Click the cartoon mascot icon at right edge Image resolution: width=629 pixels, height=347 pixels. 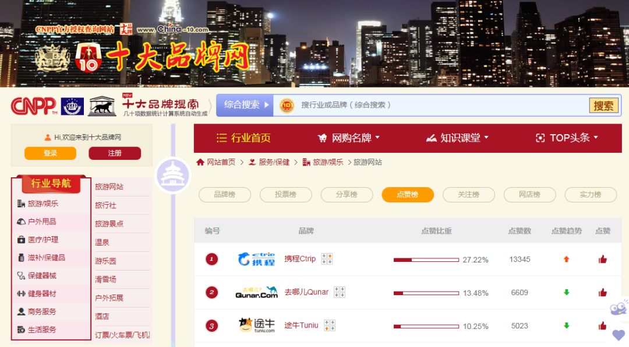point(619,309)
